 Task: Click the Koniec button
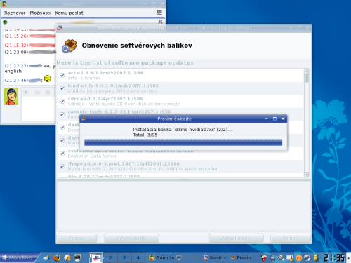pyautogui.click(x=291, y=238)
